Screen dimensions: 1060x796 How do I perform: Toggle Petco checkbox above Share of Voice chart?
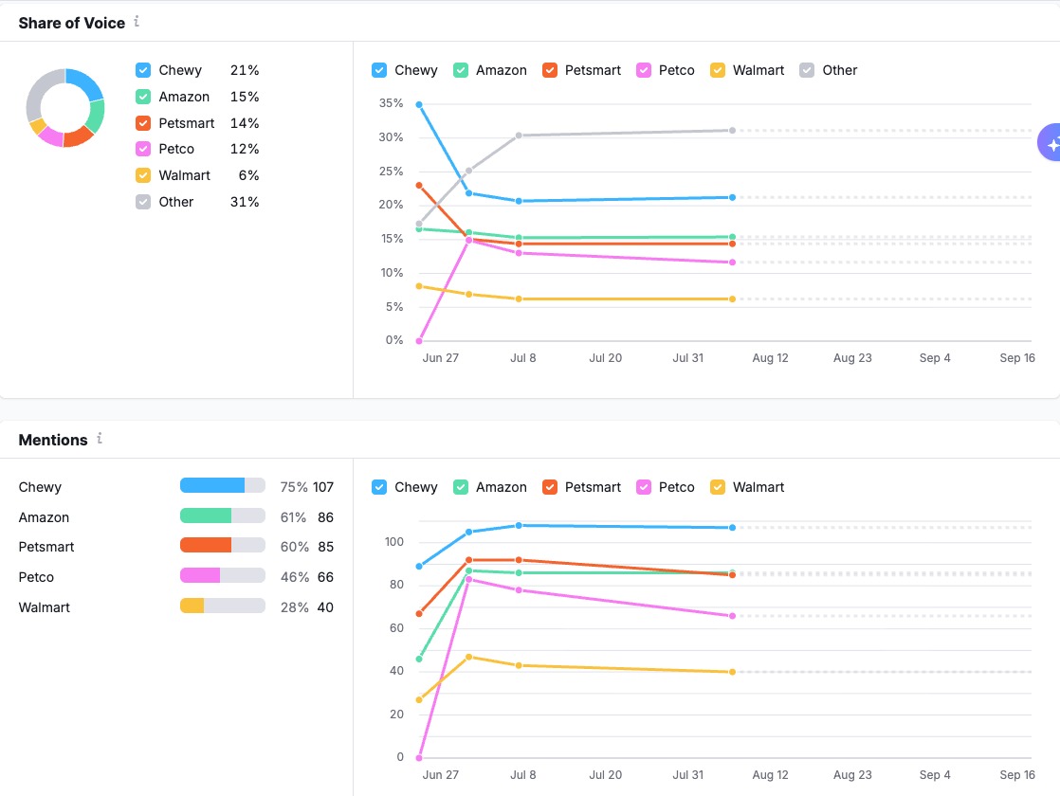coord(644,70)
